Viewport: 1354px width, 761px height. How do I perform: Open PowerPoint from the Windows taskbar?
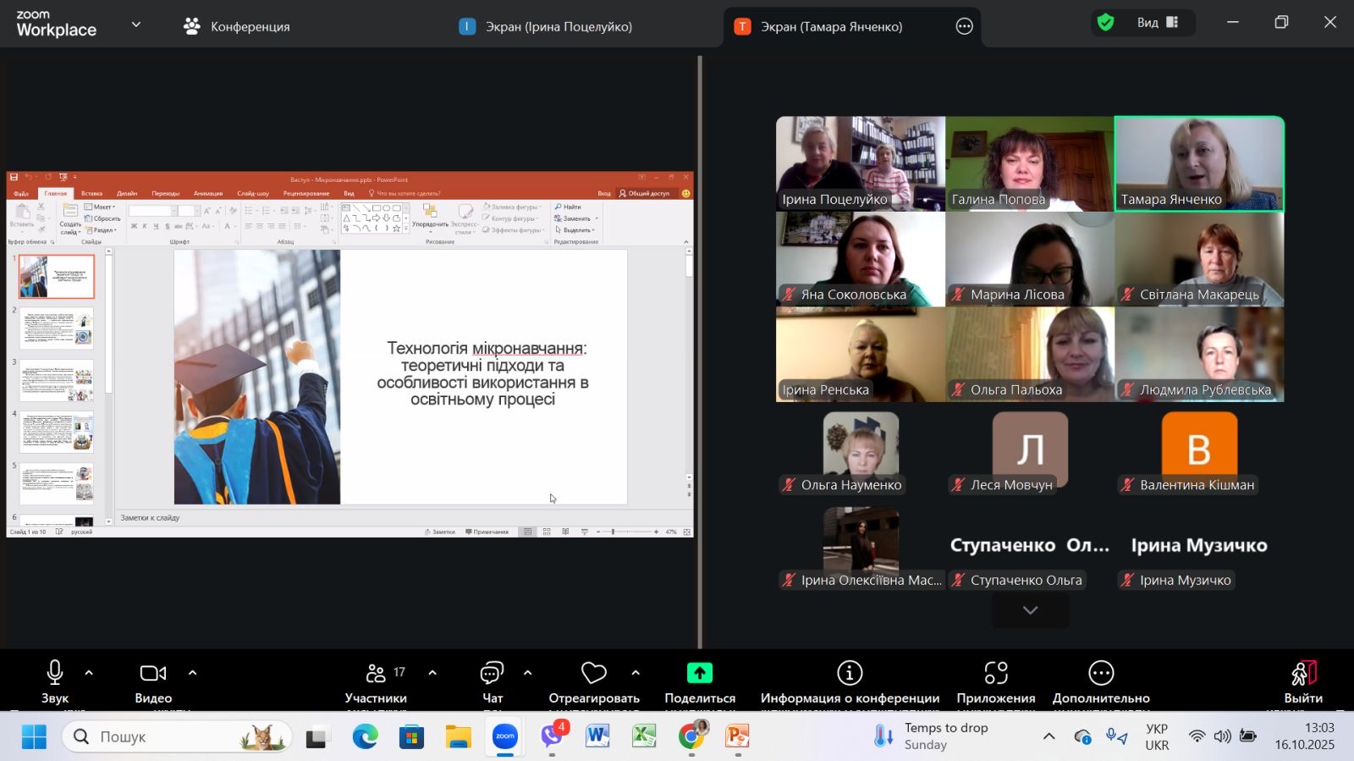737,736
